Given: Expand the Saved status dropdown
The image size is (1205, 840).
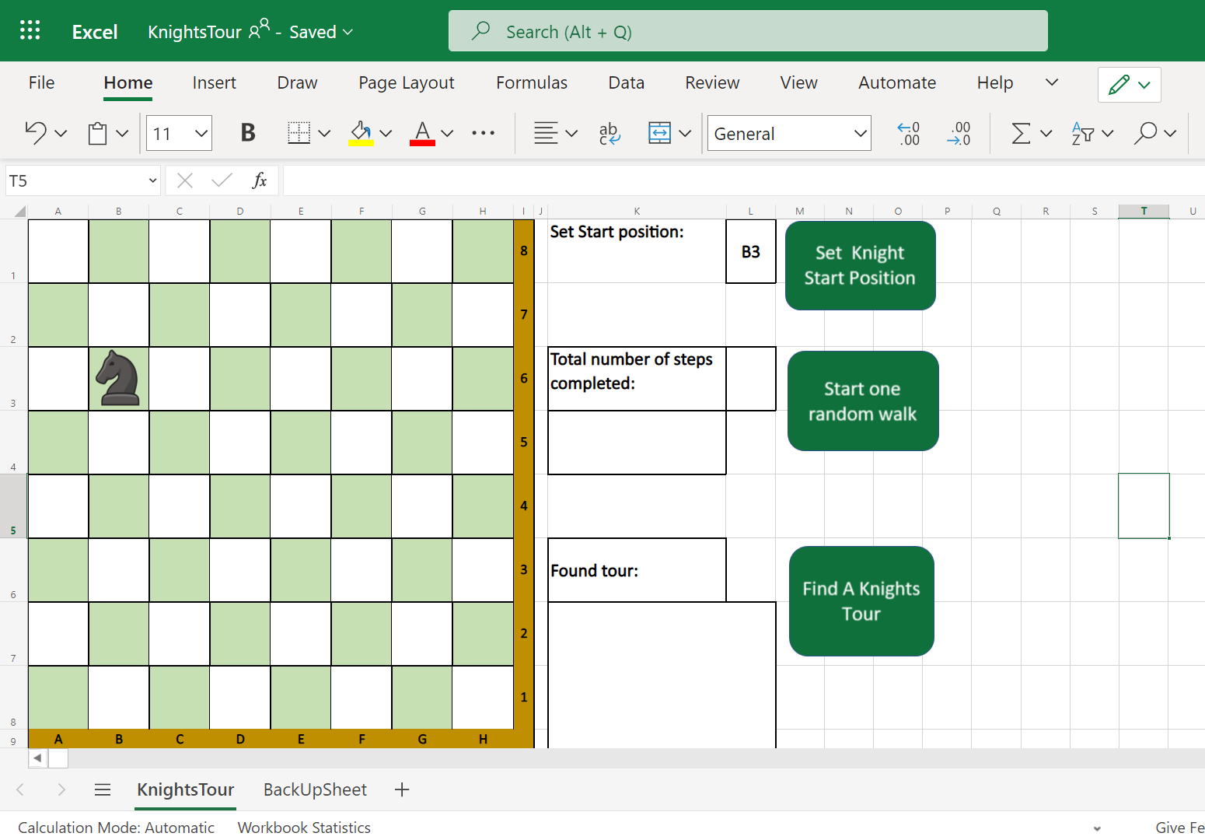Looking at the screenshot, I should coord(348,32).
